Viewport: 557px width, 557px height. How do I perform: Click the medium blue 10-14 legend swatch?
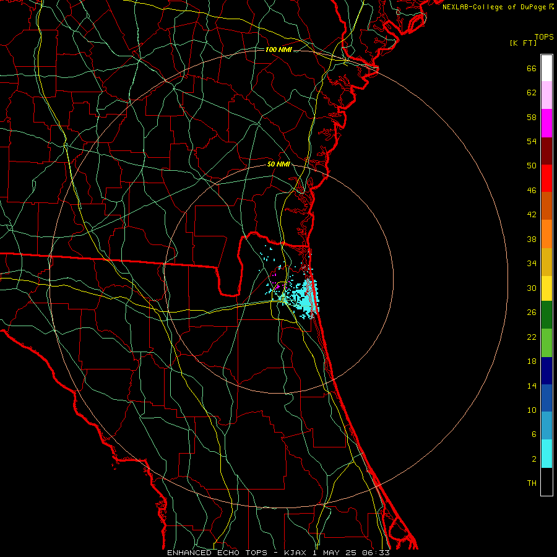pos(546,398)
